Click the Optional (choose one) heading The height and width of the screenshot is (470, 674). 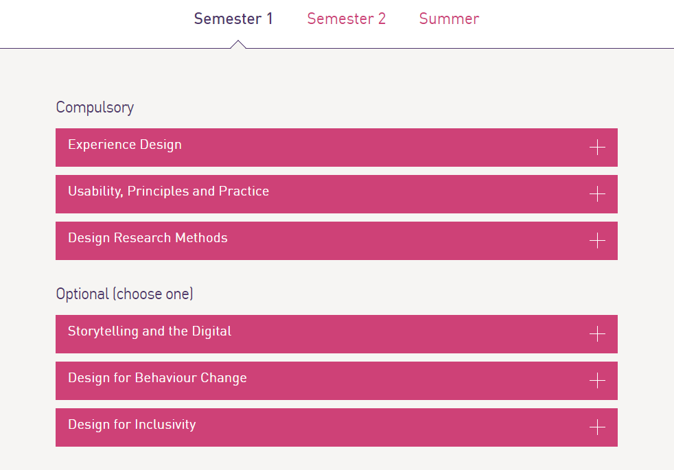125,294
